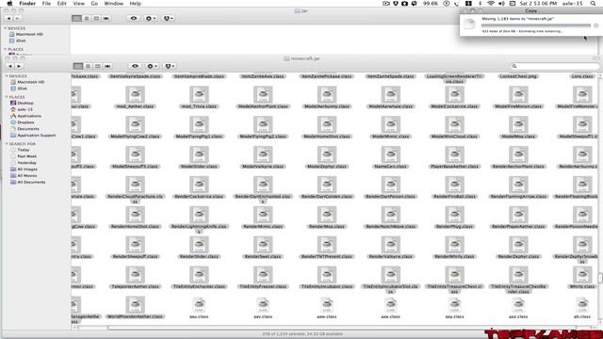
Task: Select ModelCockatrice.class file icon
Action: (x=454, y=95)
